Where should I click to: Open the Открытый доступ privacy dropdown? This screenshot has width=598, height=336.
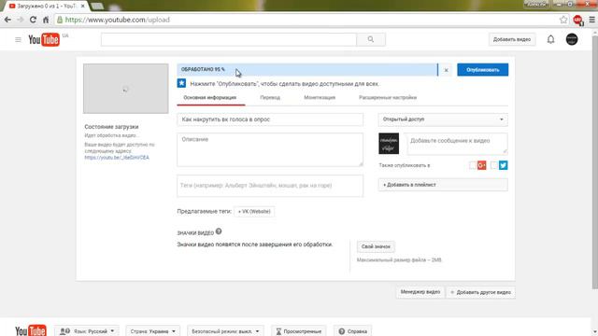[x=443, y=119]
